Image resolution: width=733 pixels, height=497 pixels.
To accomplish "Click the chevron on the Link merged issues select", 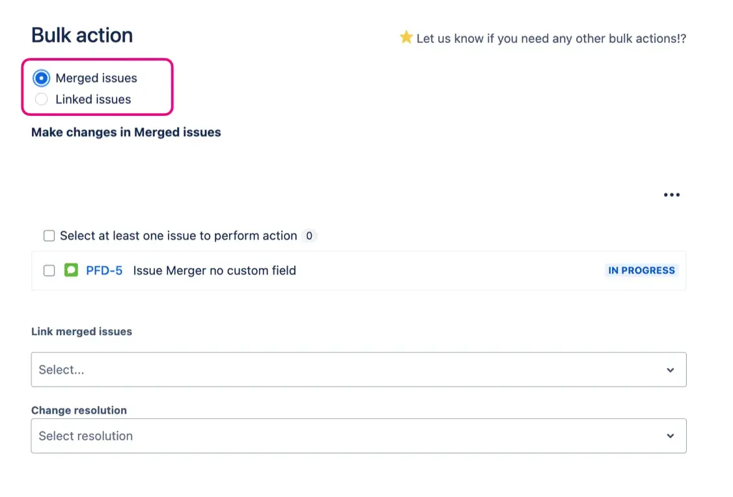I will click(x=670, y=369).
